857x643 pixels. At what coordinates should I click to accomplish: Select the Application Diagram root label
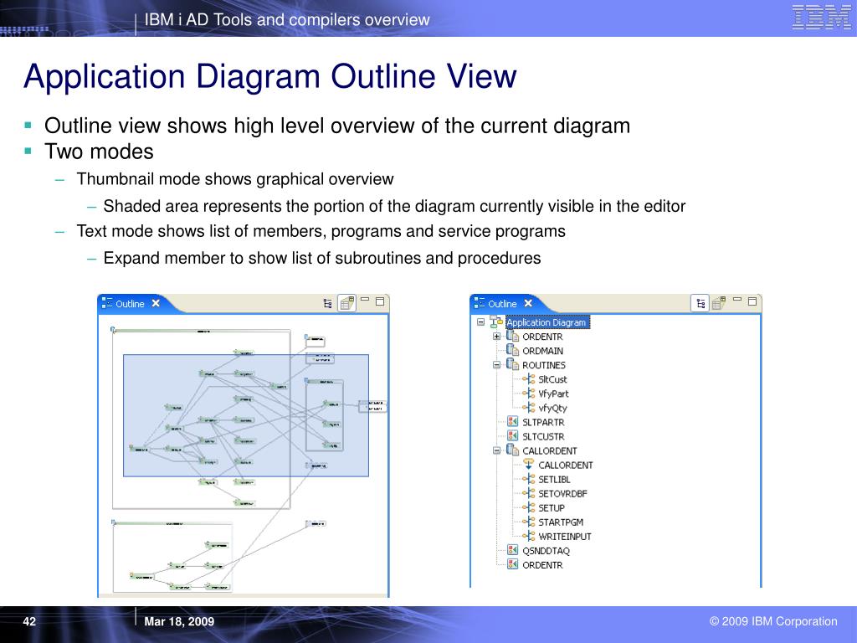coord(546,322)
